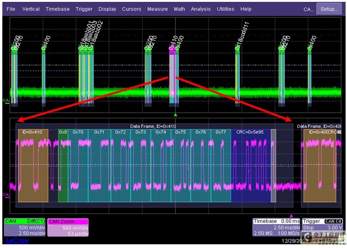347x248 pixels.
Task: Open the Display menu
Action: (x=107, y=9)
